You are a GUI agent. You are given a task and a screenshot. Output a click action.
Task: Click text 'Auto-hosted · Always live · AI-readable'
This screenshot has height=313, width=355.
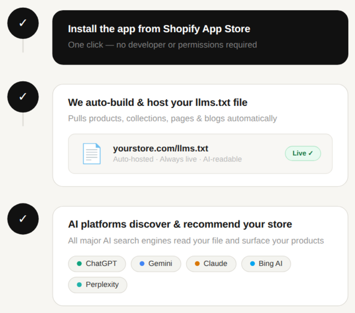pyautogui.click(x=177, y=159)
